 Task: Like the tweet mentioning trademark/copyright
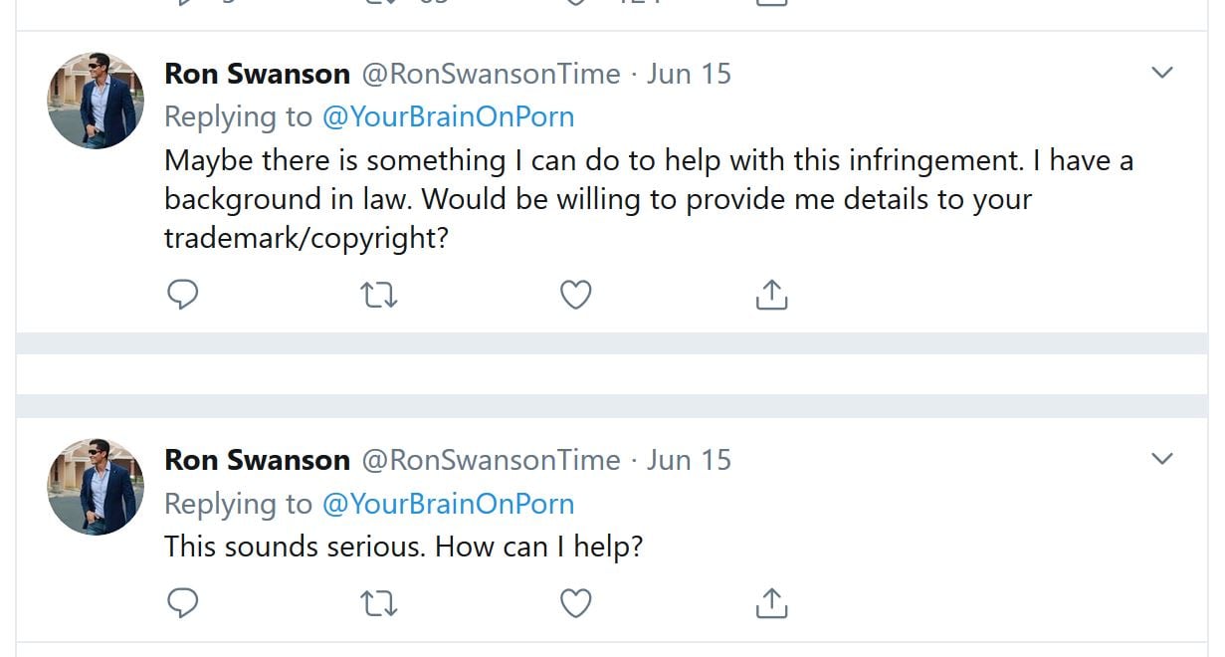[x=576, y=295]
